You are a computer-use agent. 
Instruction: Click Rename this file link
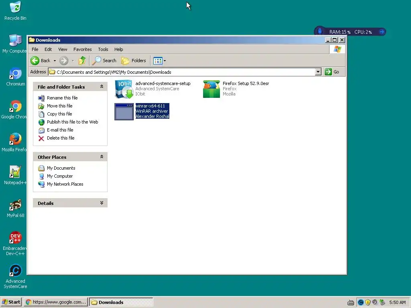tap(62, 98)
